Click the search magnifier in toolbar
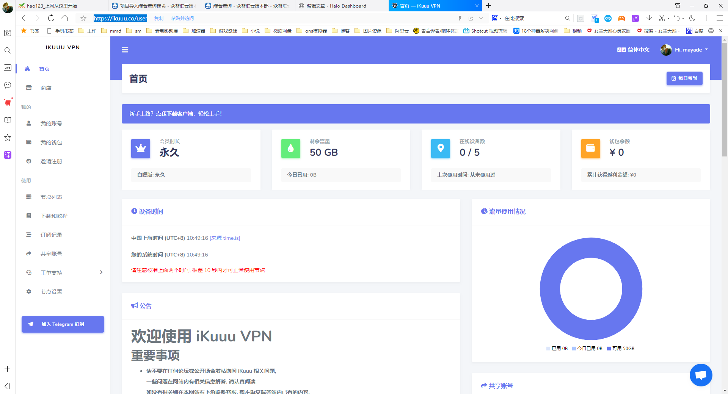This screenshot has height=394, width=728. point(567,18)
